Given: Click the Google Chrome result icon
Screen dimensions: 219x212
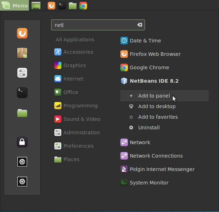Looking at the screenshot, I should [124, 67].
